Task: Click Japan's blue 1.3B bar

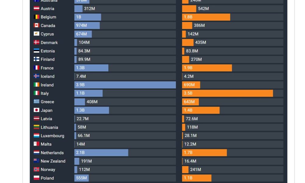Action: (x=91, y=110)
